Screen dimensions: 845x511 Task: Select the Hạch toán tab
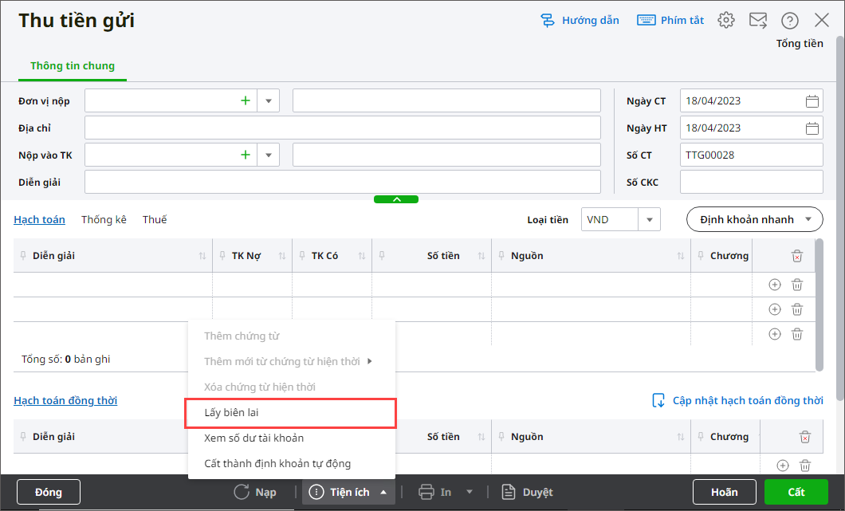click(39, 219)
